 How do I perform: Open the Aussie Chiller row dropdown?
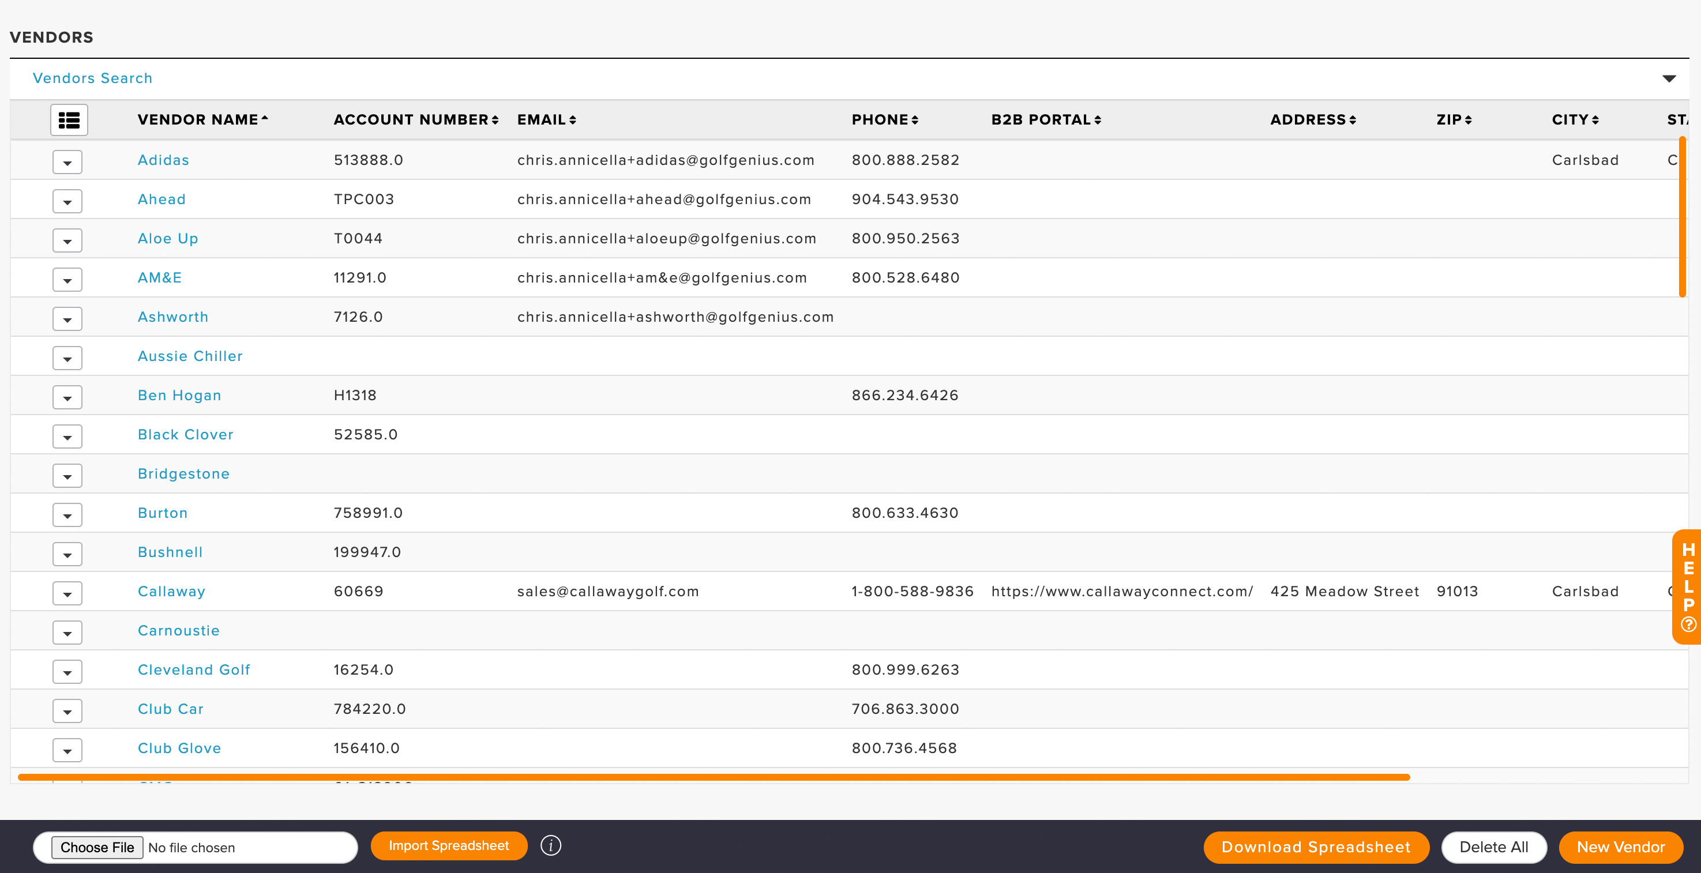coord(67,358)
